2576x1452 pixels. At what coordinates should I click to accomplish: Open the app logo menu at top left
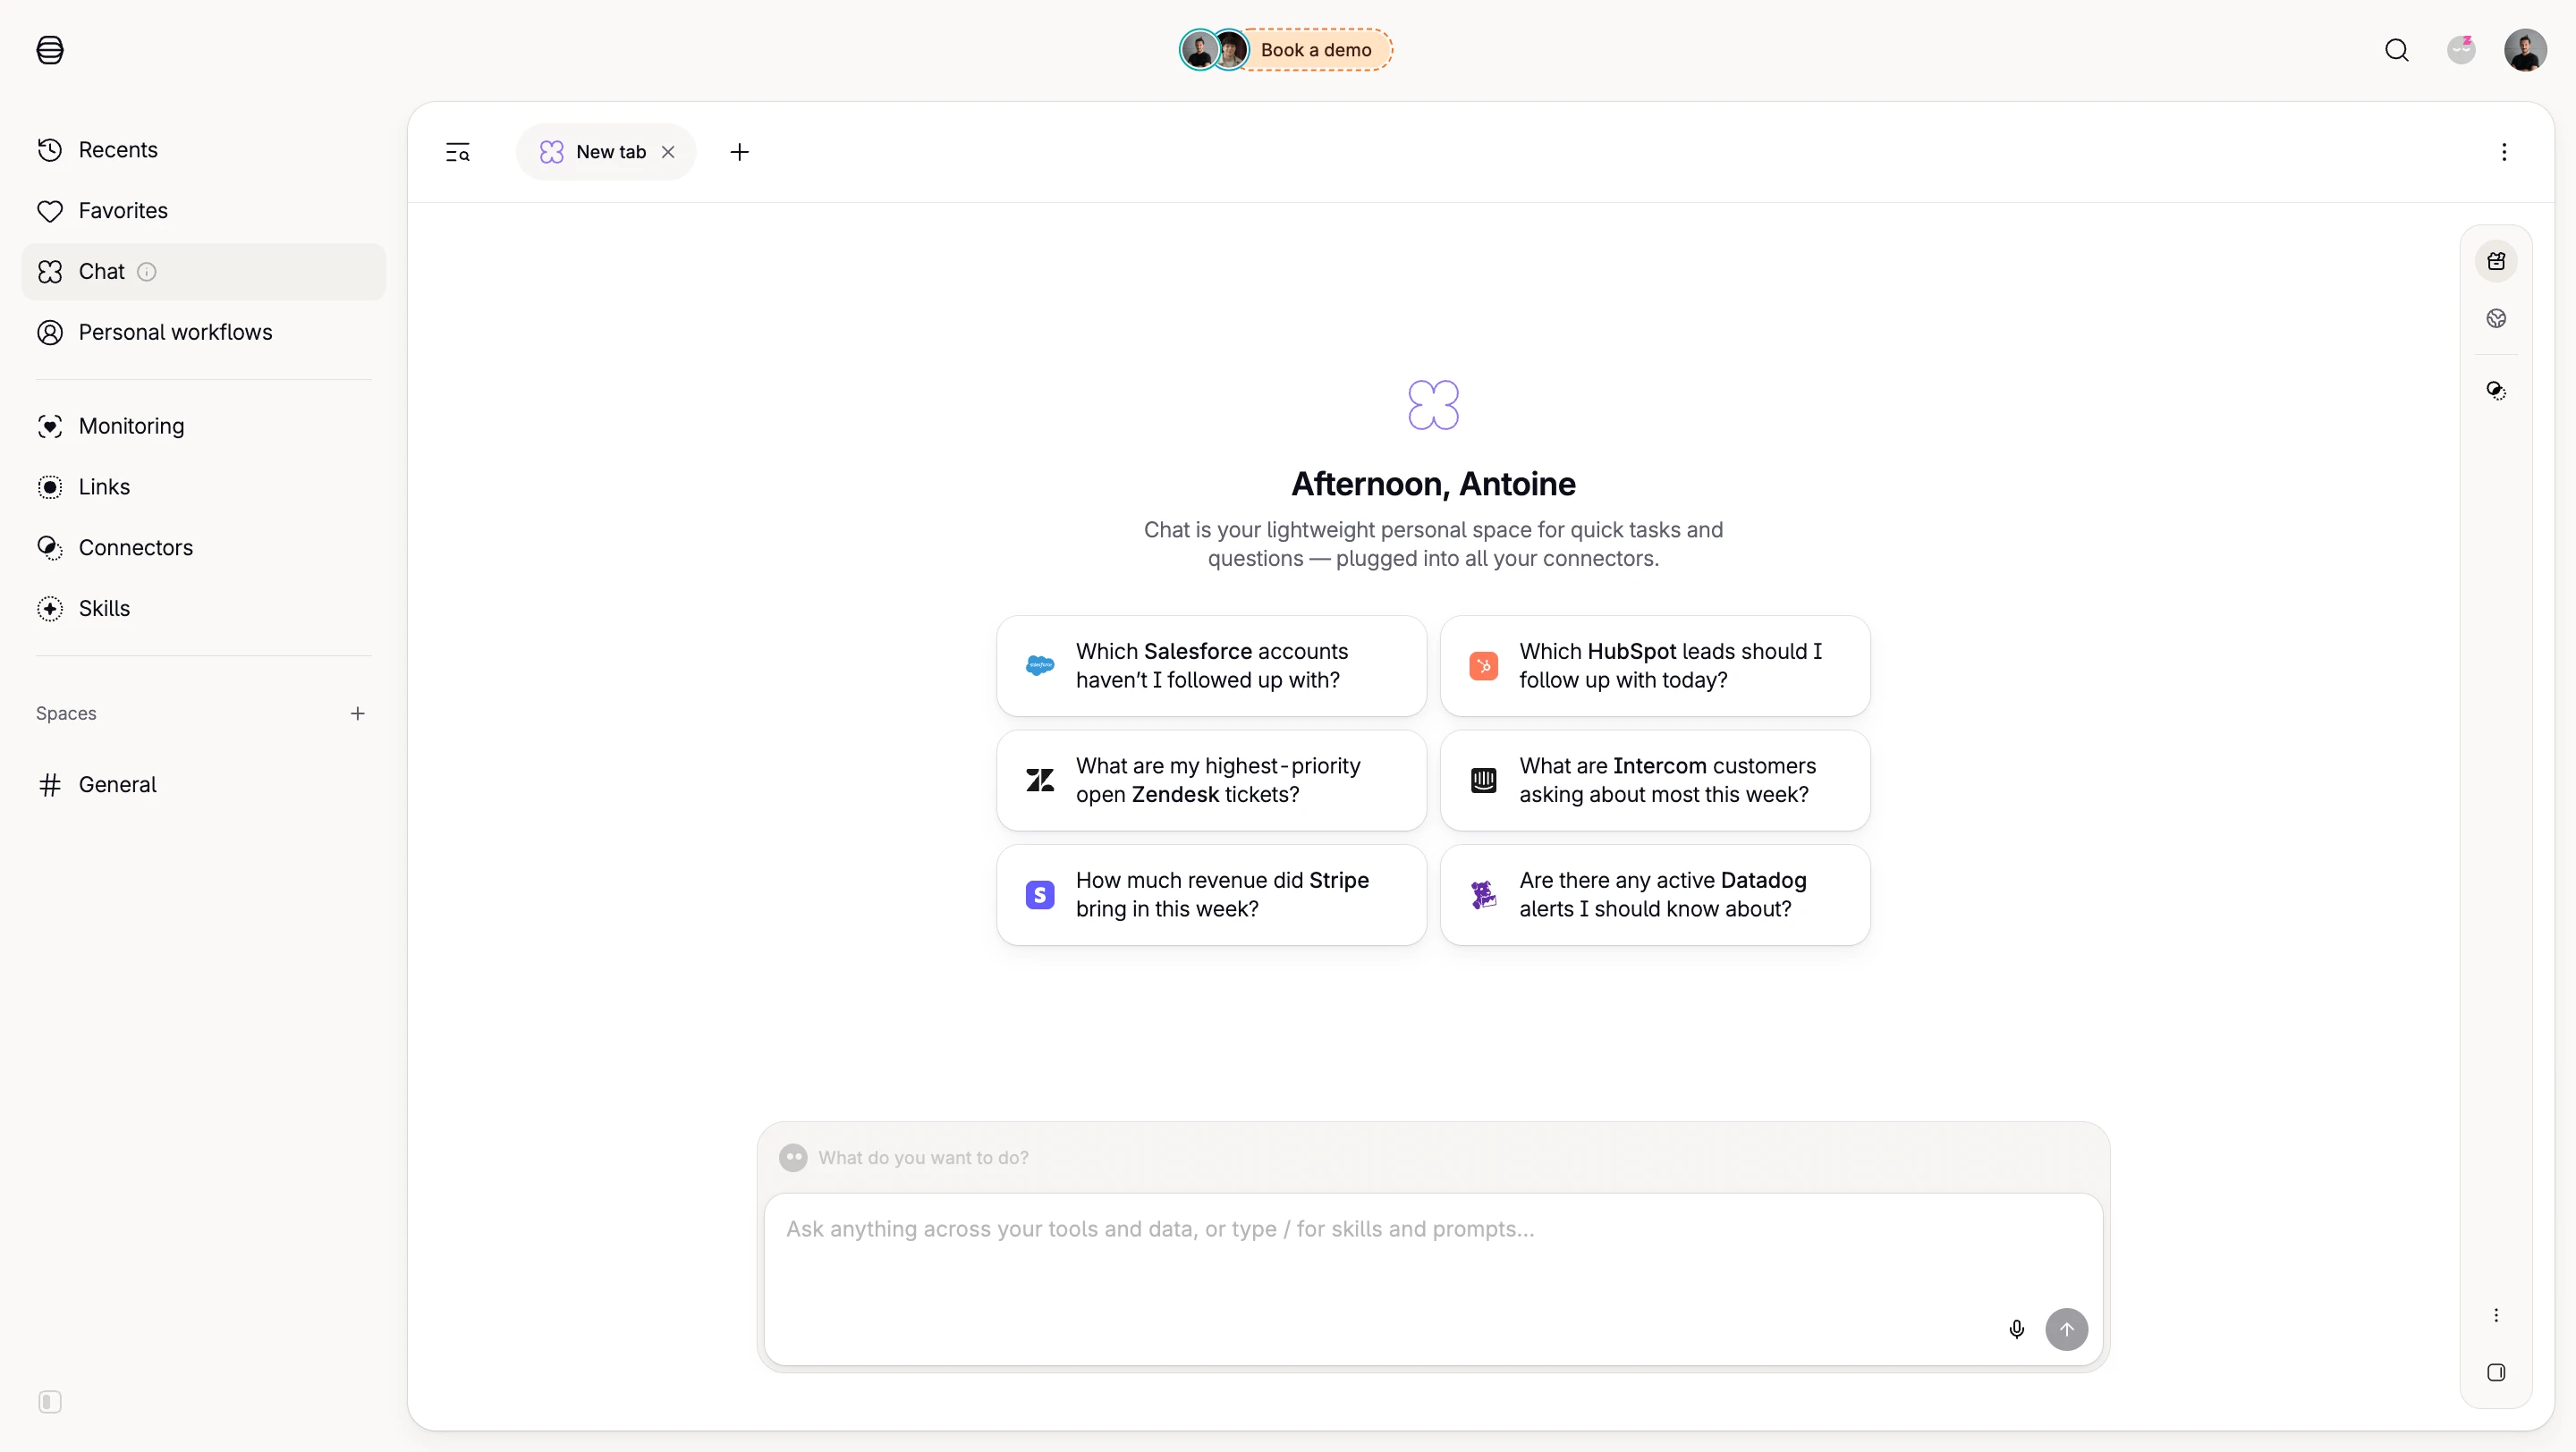[x=50, y=50]
